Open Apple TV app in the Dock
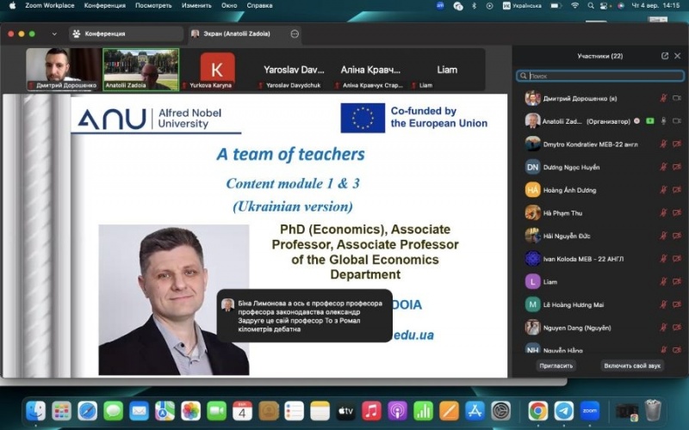Viewport: 689px width, 430px height. pyautogui.click(x=346, y=411)
